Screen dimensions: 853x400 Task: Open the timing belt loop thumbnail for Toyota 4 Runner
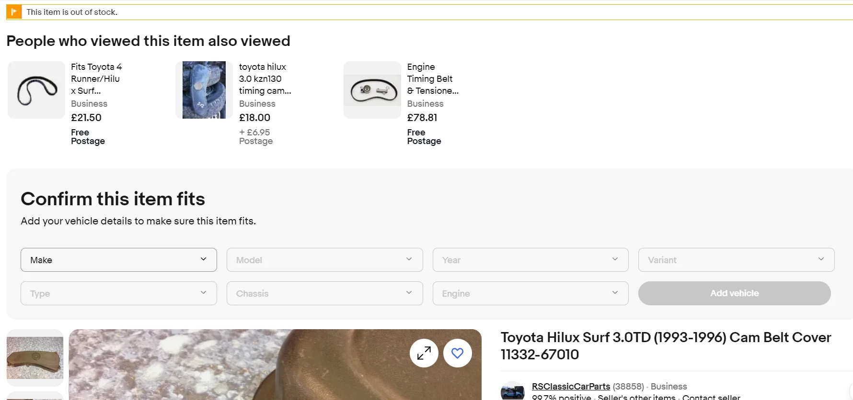pyautogui.click(x=36, y=90)
